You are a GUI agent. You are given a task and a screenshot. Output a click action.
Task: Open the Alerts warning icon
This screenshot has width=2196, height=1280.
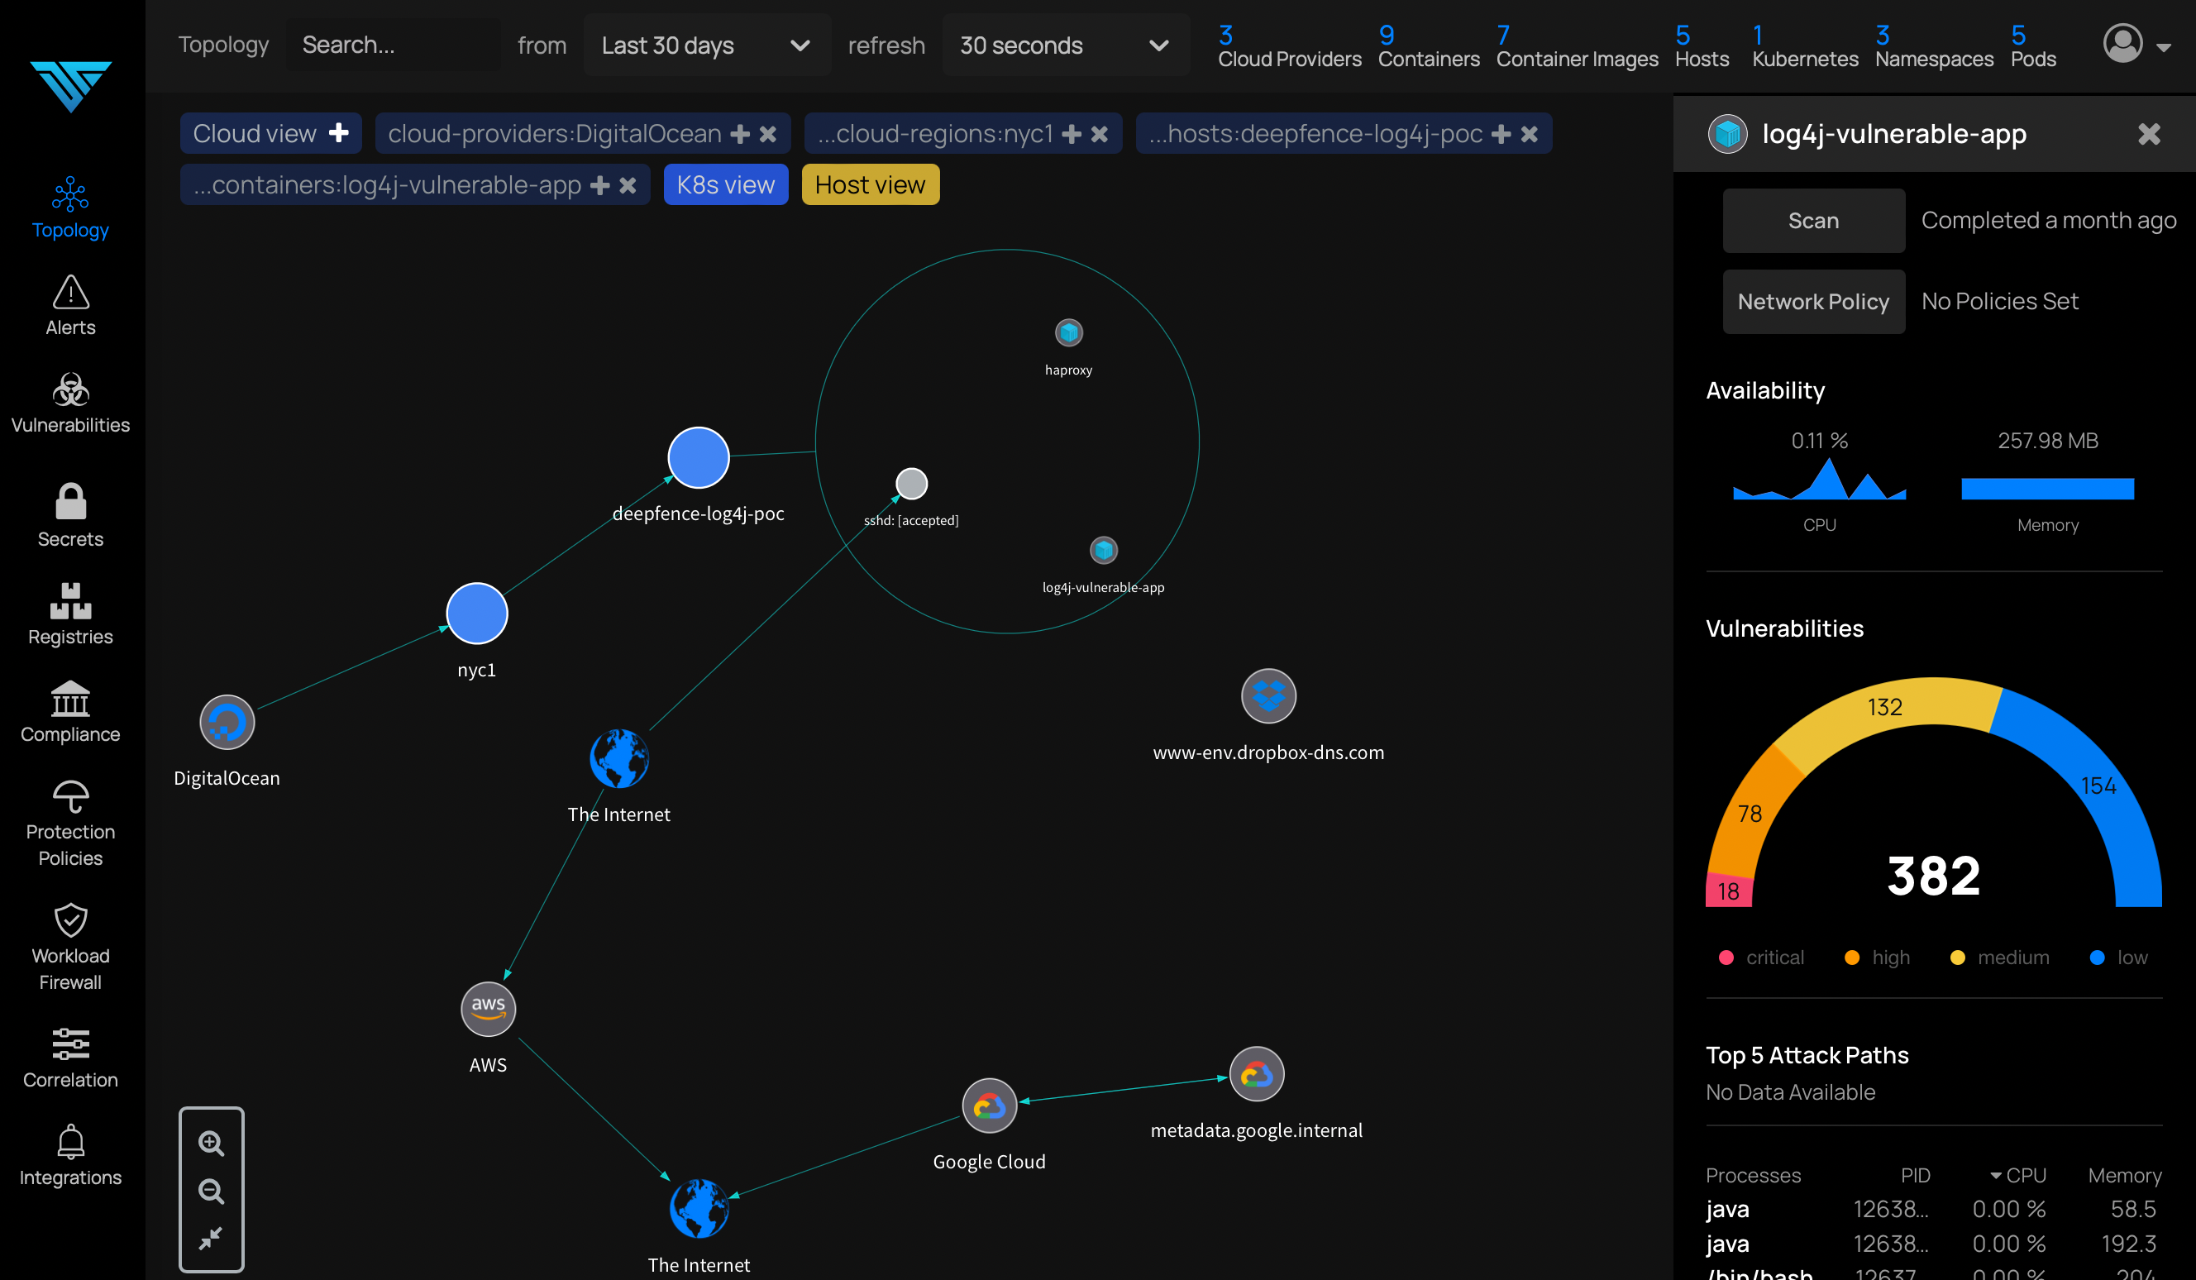[x=69, y=291]
